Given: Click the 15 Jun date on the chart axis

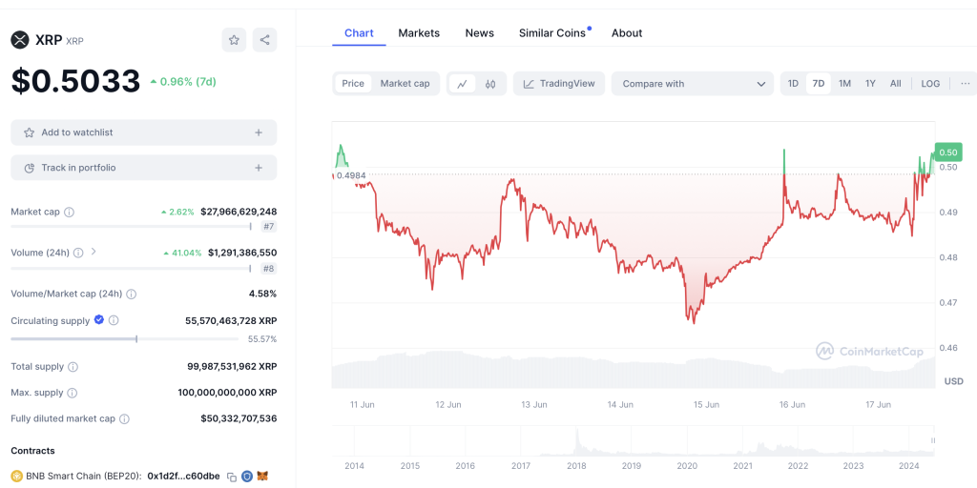Looking at the screenshot, I should click(x=706, y=404).
